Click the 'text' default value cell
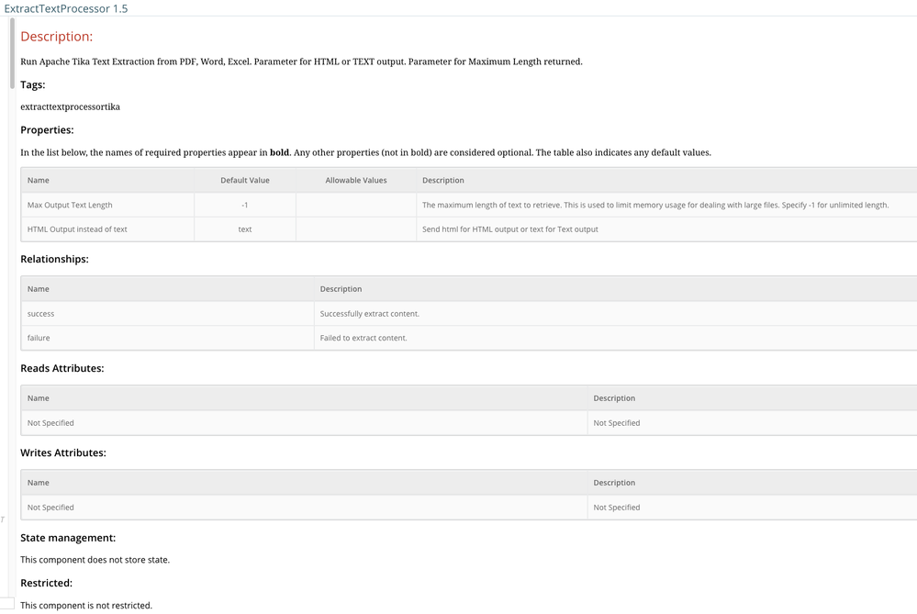The height and width of the screenshot is (614, 917). [245, 229]
